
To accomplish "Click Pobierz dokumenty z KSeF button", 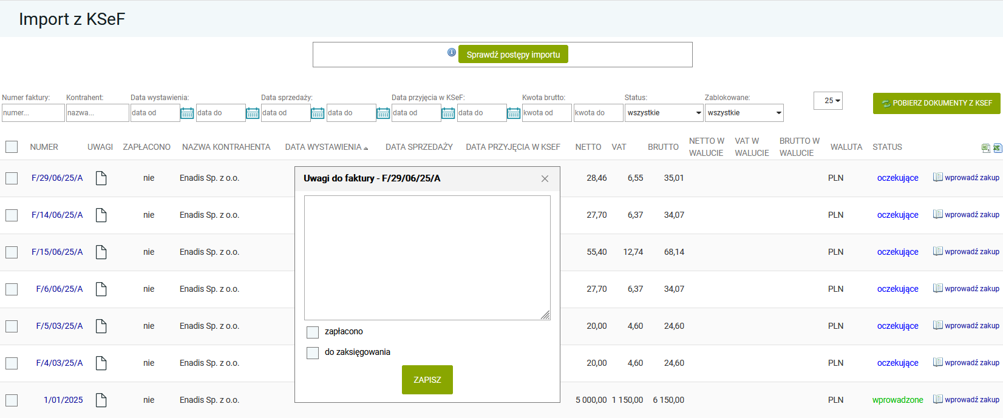I will click(936, 103).
